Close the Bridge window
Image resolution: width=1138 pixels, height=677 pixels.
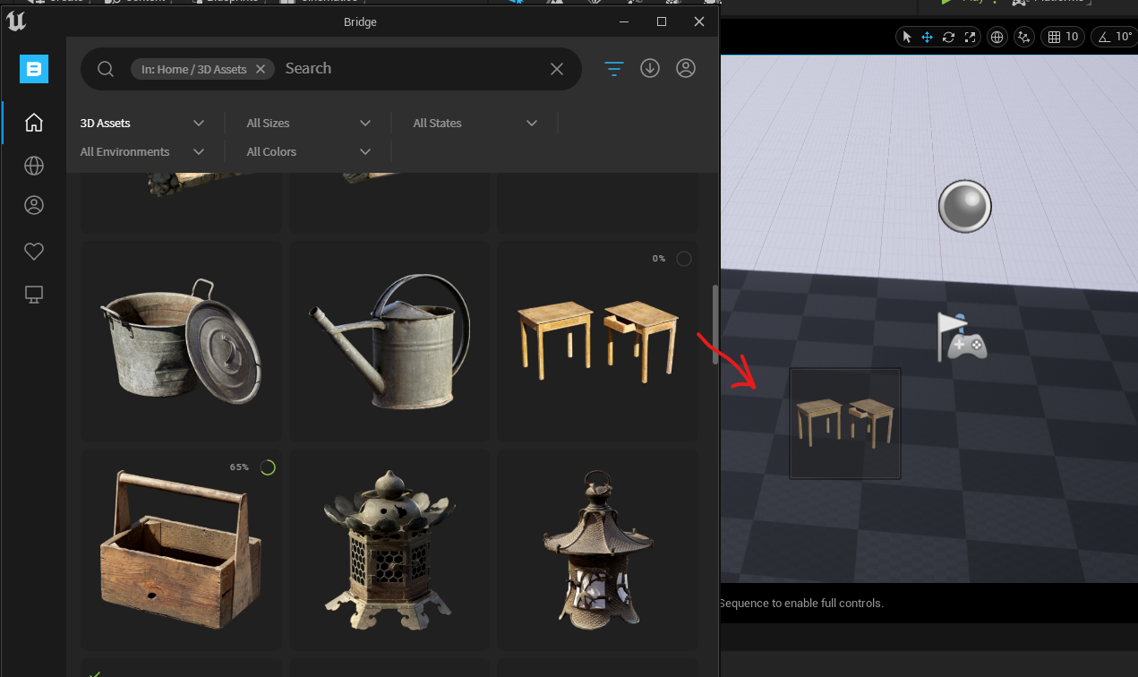coord(699,21)
